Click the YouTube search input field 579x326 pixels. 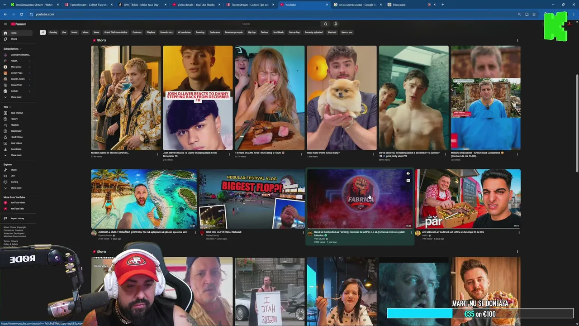[x=280, y=24]
